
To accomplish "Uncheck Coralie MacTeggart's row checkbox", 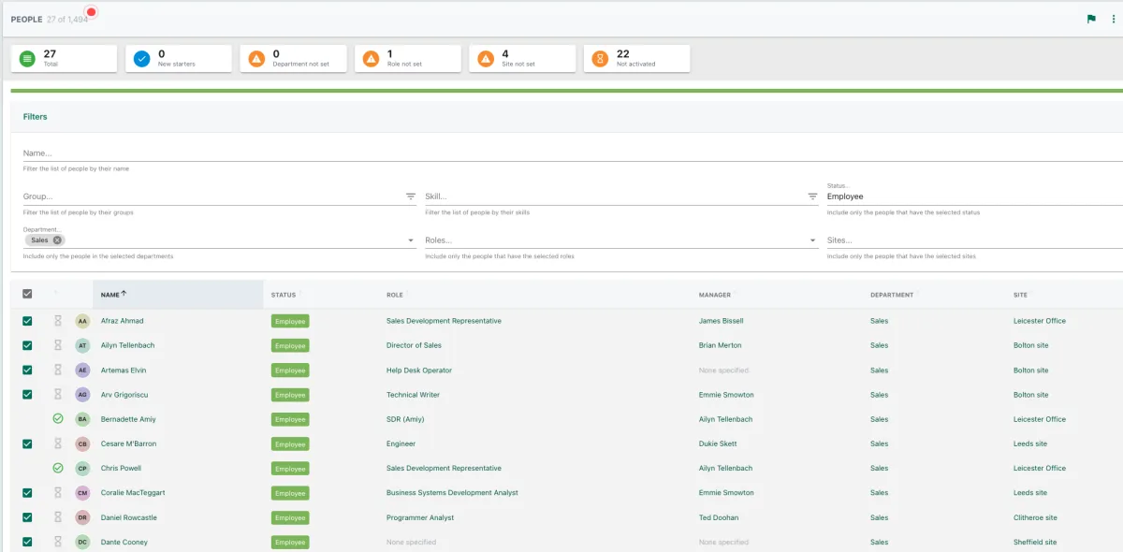I will tap(27, 493).
